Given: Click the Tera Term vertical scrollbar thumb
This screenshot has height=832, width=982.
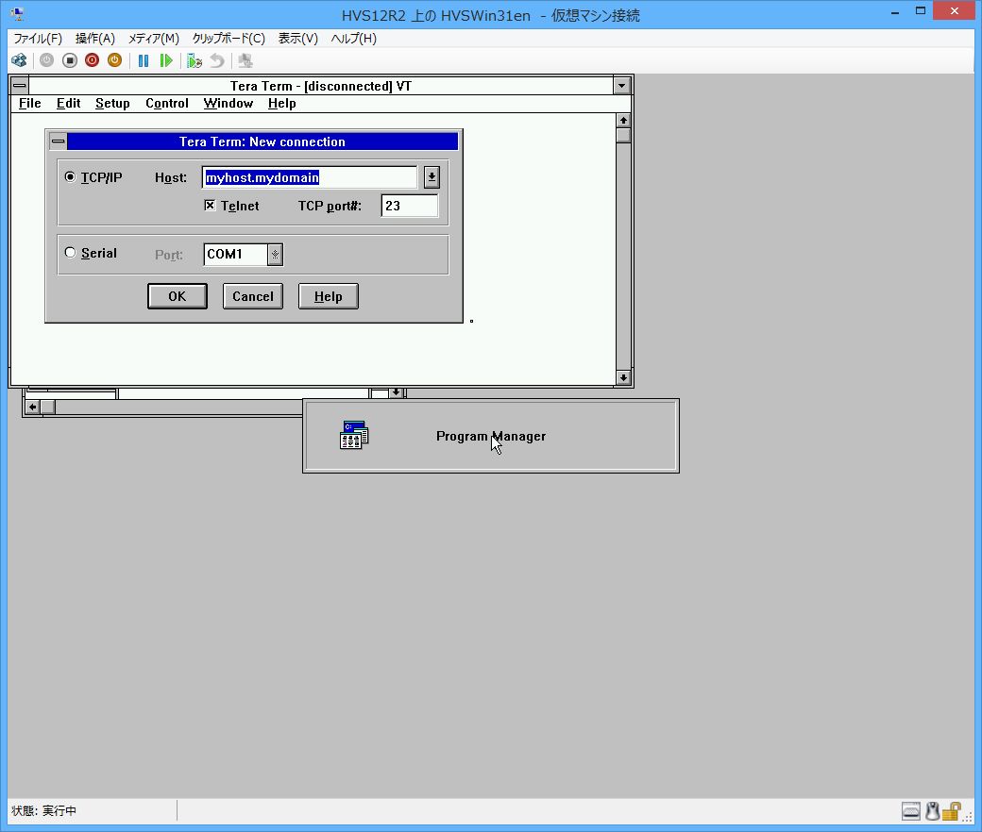Looking at the screenshot, I should click(623, 135).
